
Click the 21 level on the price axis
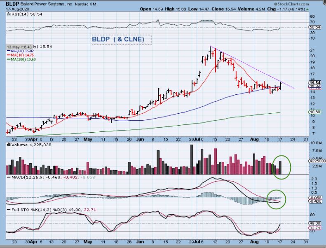(x=312, y=50)
